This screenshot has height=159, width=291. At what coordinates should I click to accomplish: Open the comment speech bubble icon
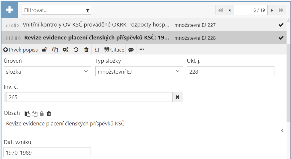131,50
